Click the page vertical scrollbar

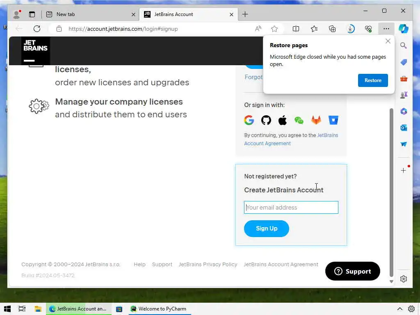391,192
